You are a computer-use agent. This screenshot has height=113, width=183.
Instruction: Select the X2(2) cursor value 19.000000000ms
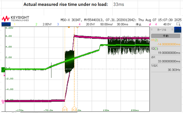(x=169, y=53)
